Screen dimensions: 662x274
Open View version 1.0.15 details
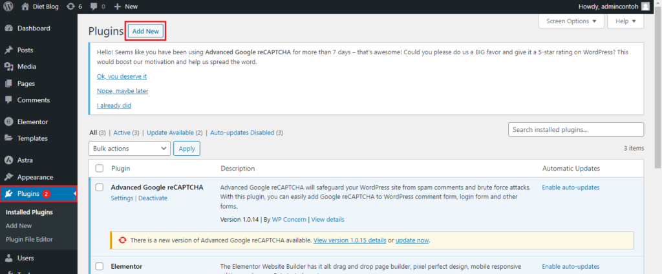tap(350, 240)
